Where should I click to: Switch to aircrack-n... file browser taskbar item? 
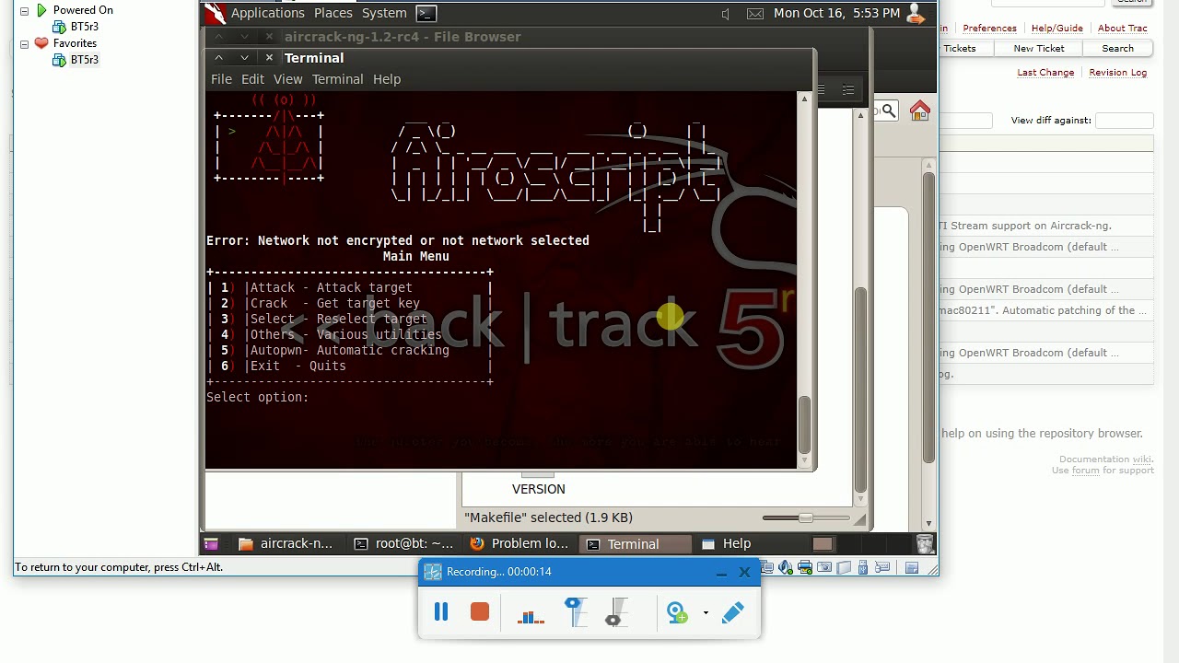(x=286, y=544)
